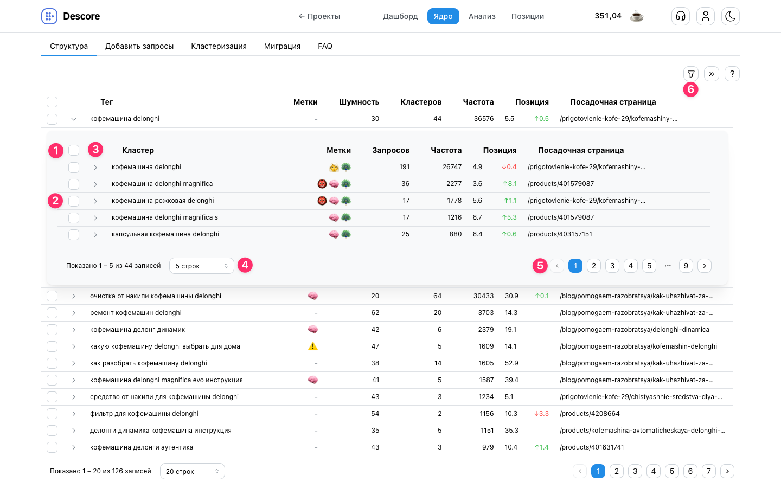Image resolution: width=781 pixels, height=488 pixels.
Task: Open the Позиции section
Action: pos(528,16)
